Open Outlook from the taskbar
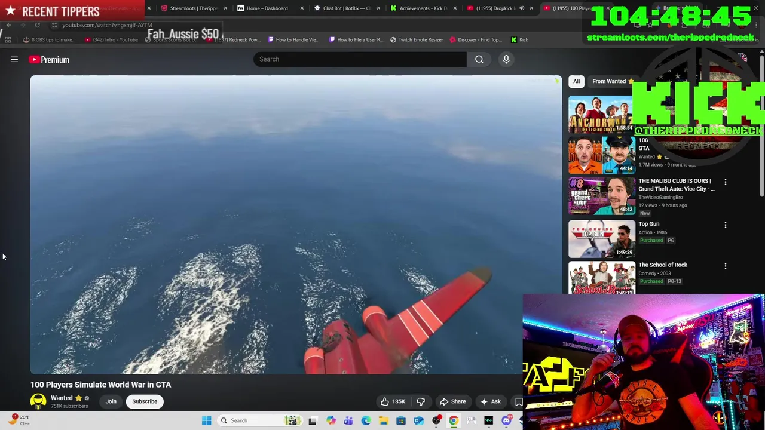 (x=418, y=420)
